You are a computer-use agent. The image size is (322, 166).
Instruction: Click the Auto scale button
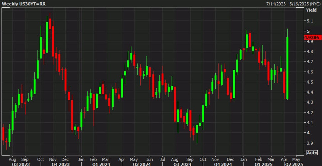[x=312, y=153]
